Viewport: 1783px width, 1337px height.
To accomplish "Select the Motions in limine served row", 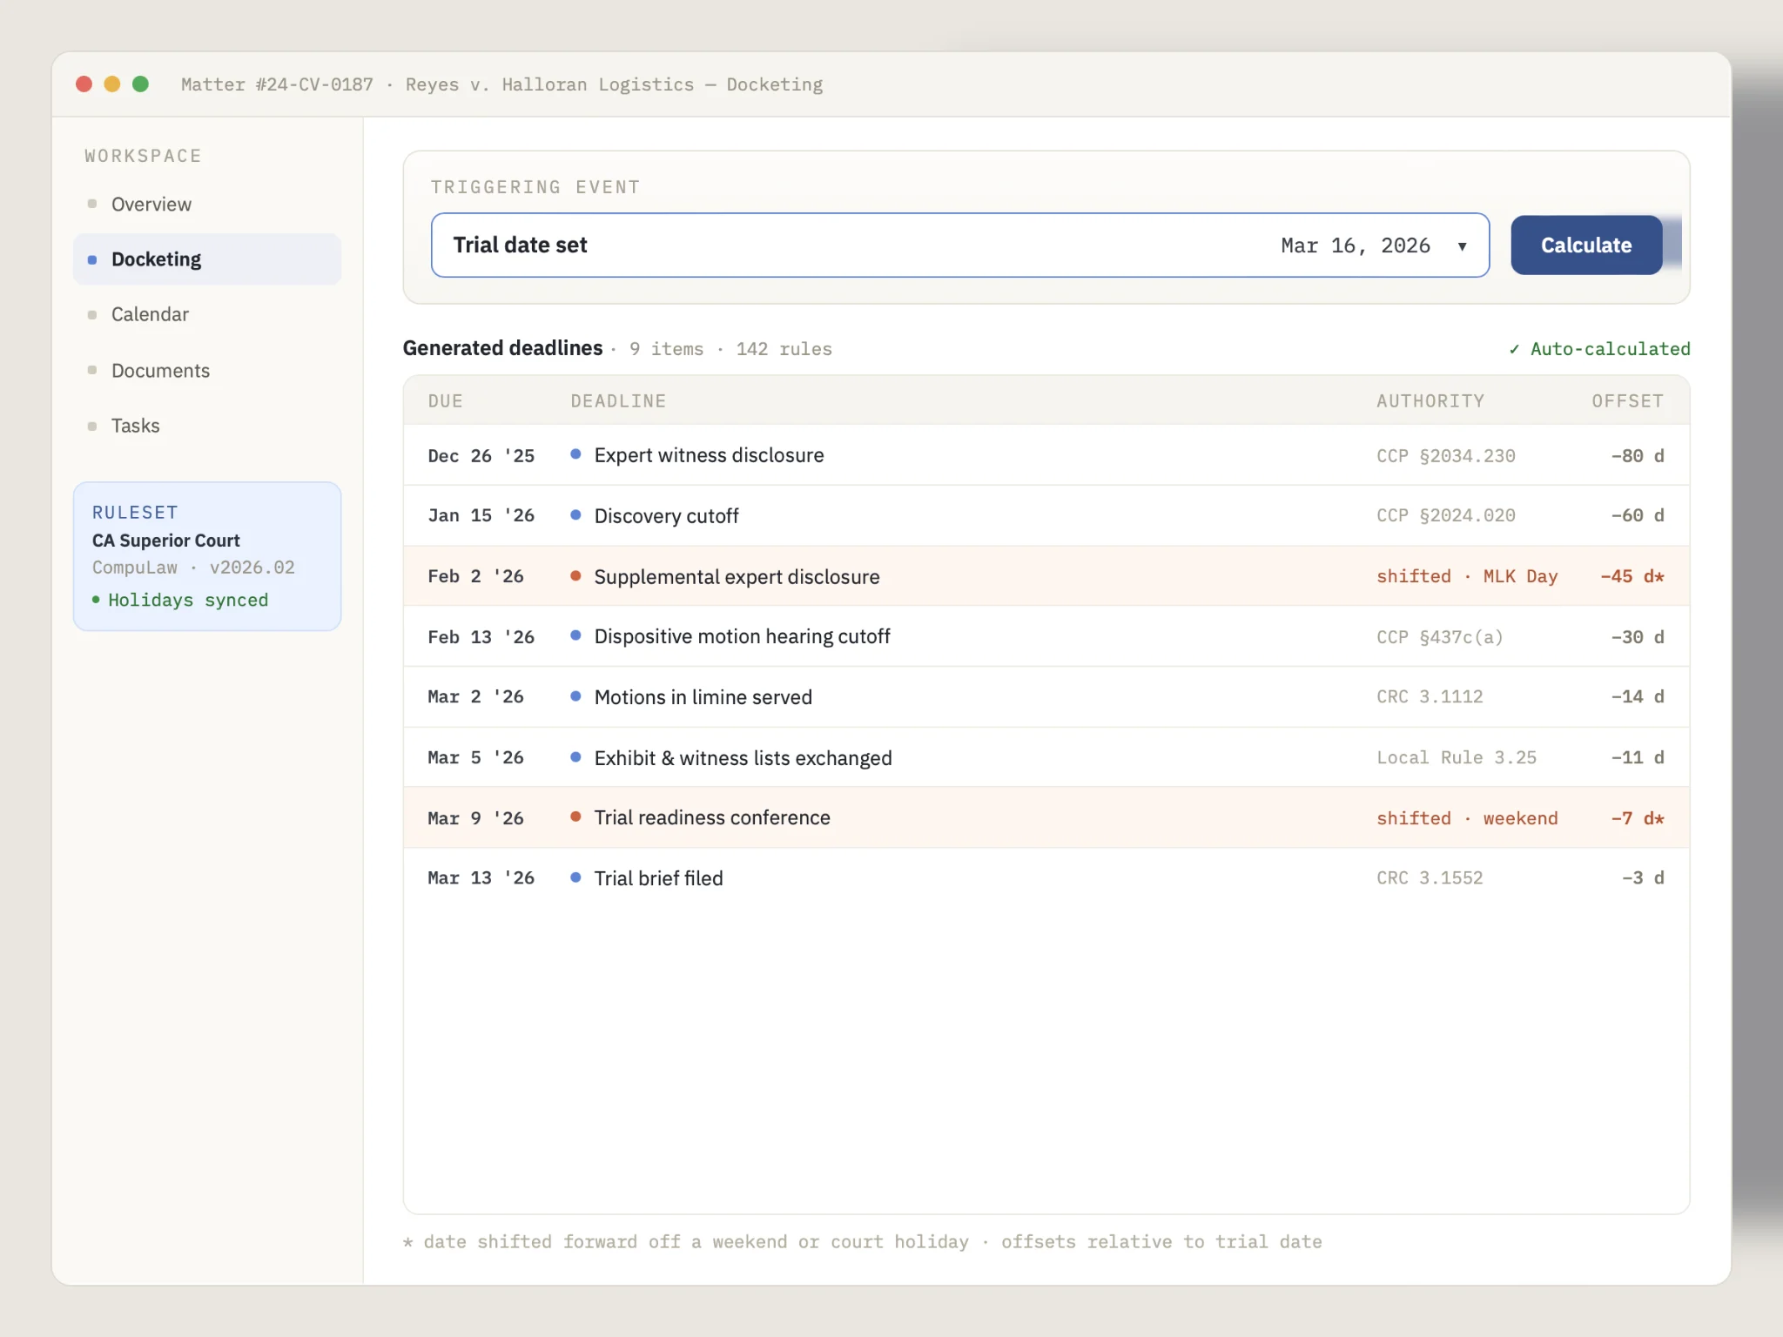I will click(1046, 696).
